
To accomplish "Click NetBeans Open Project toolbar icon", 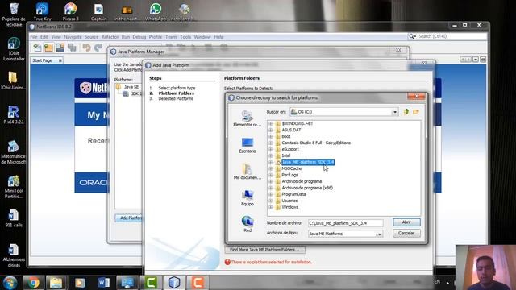I will pyautogui.click(x=60, y=48).
